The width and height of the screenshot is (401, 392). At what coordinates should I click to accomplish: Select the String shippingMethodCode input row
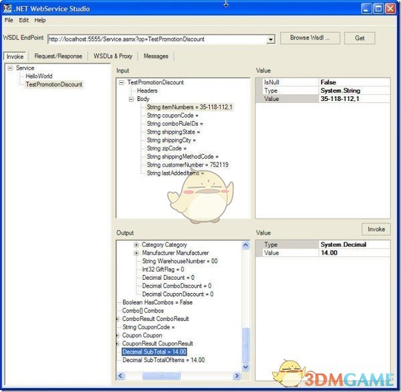182,157
